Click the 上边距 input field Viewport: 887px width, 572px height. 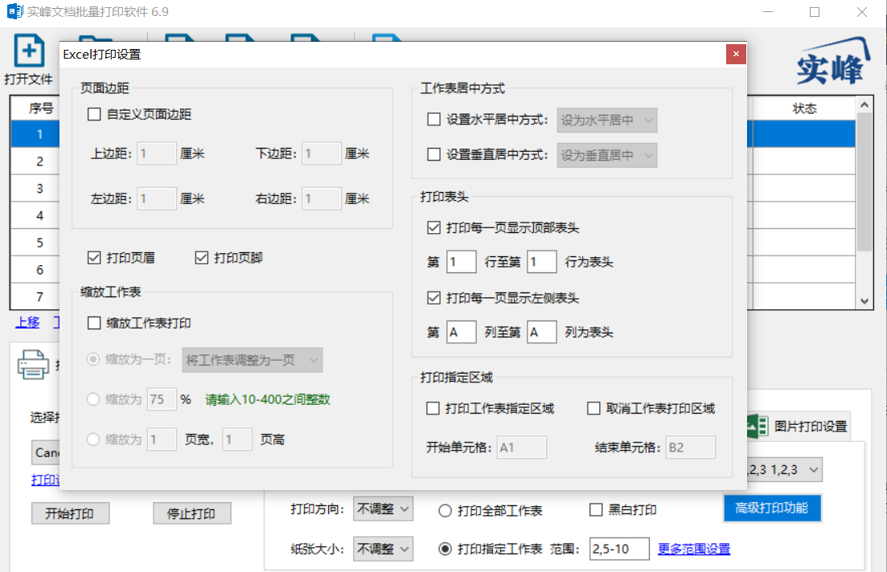(x=157, y=153)
